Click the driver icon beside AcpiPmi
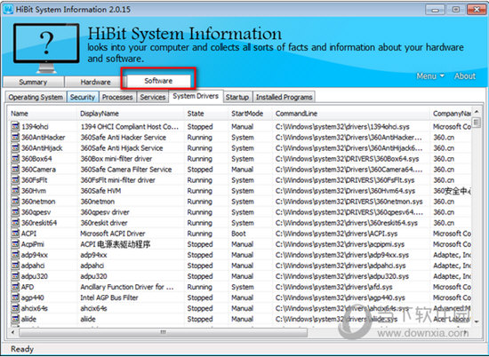 tap(15, 244)
